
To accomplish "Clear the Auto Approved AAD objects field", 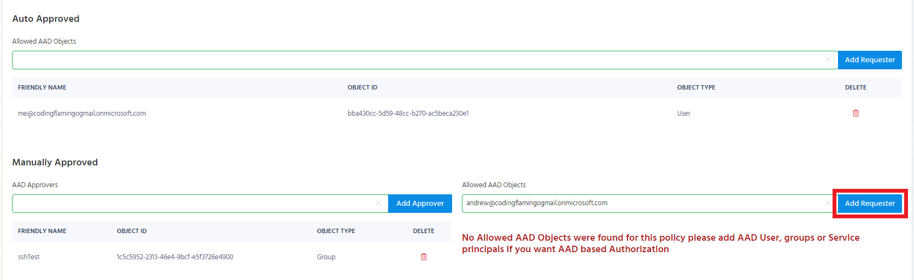I will (x=828, y=59).
